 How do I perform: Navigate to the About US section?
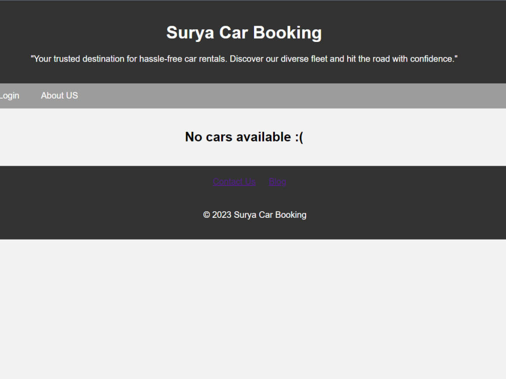pos(59,96)
